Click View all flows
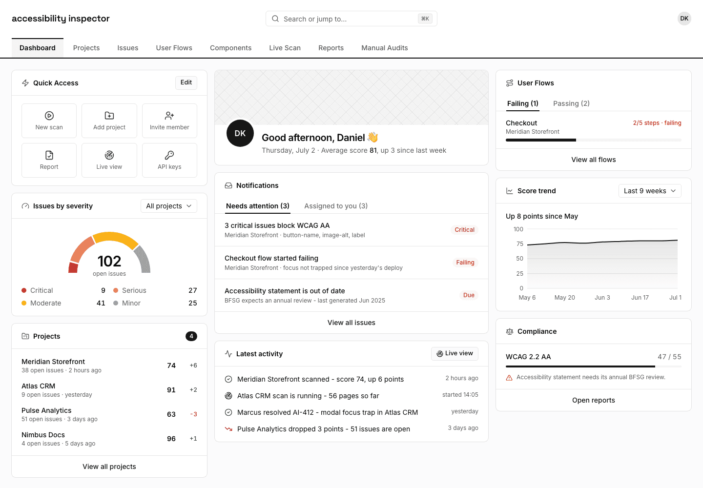Image resolution: width=703 pixels, height=488 pixels. pyautogui.click(x=594, y=160)
